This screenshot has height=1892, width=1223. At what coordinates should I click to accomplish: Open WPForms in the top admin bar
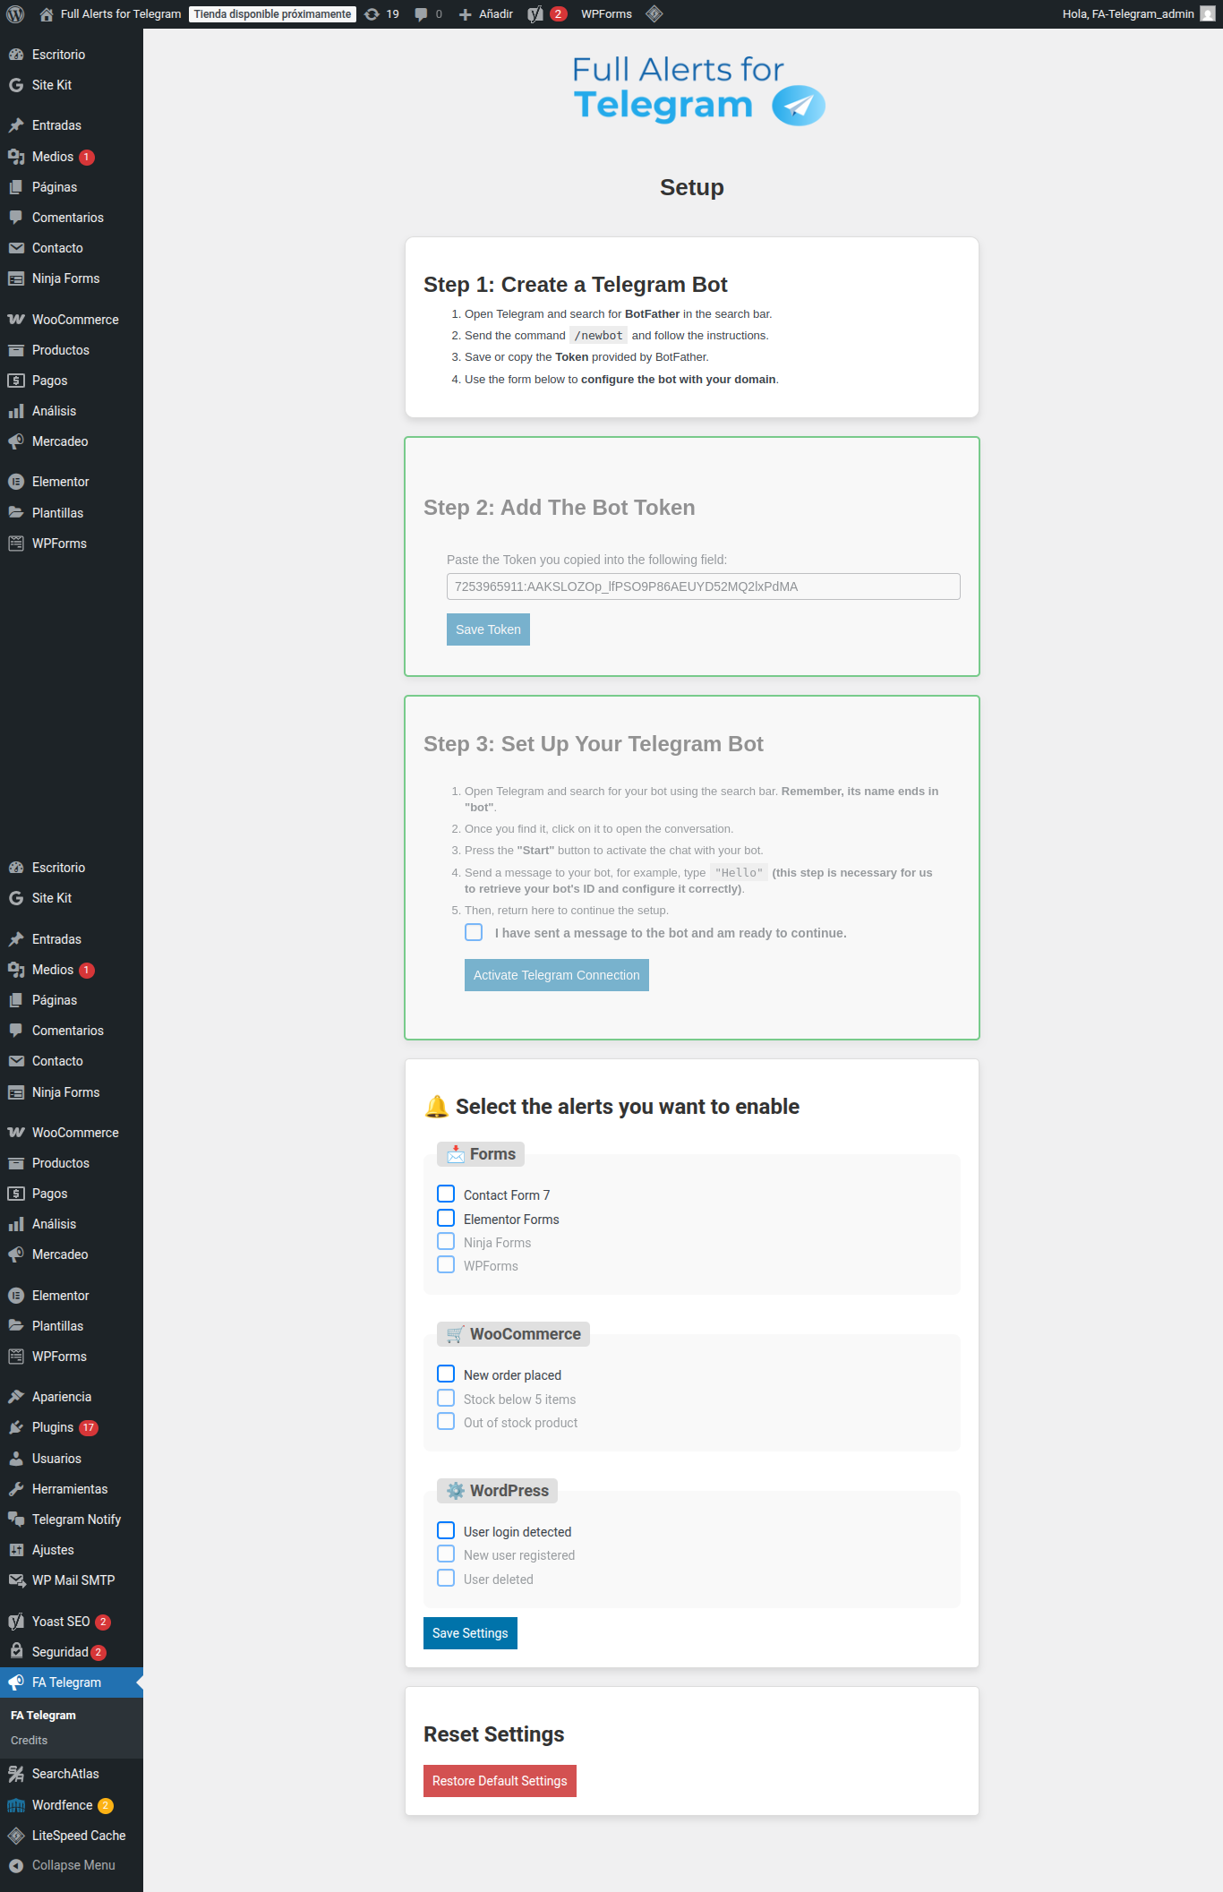(606, 14)
